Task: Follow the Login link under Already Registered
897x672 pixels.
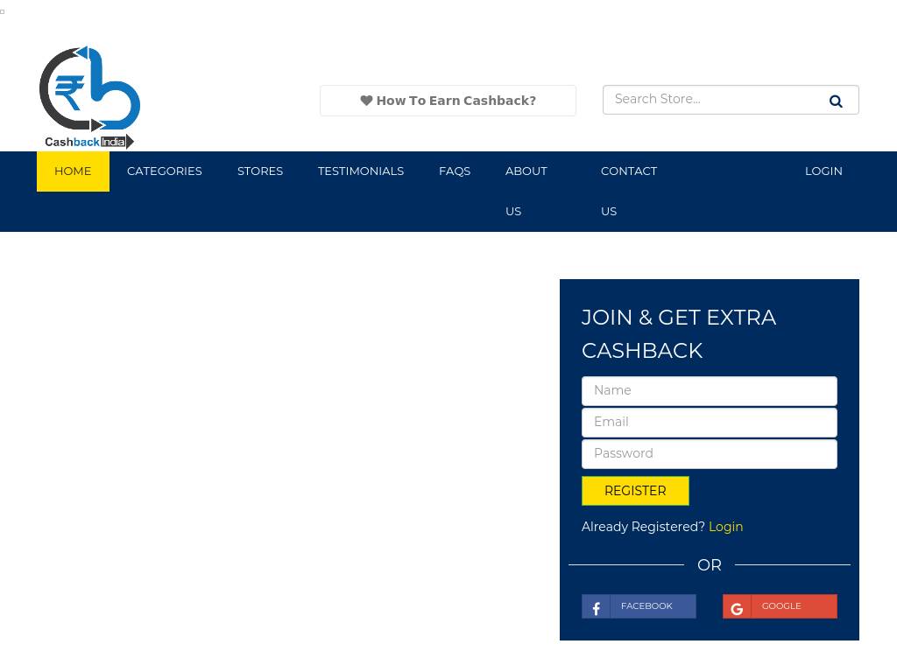Action: 725,527
